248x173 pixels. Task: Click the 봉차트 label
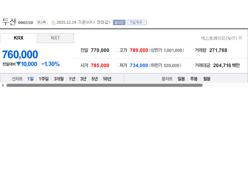click(167, 79)
